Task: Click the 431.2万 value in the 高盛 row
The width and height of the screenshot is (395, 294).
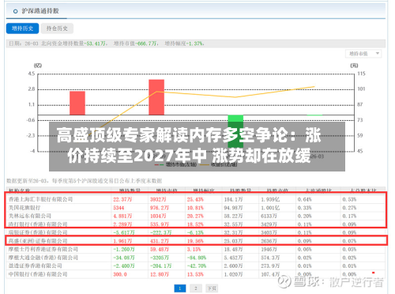Action: (x=160, y=241)
